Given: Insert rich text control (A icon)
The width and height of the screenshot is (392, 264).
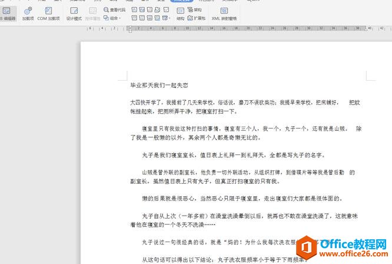Looking at the screenshot, I should click(134, 10).
